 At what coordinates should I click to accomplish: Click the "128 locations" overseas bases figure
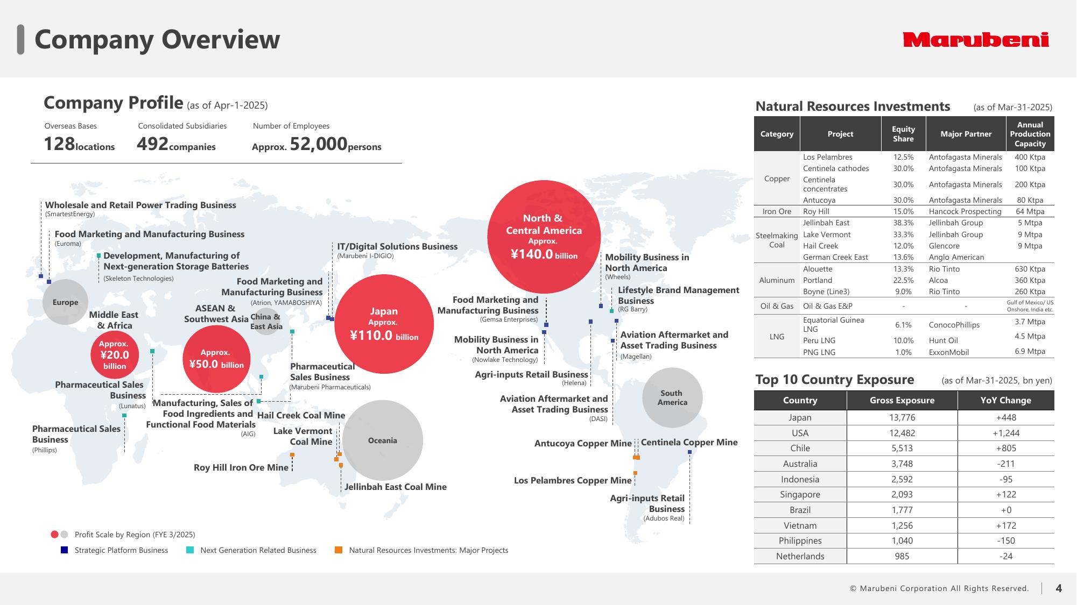pos(79,144)
